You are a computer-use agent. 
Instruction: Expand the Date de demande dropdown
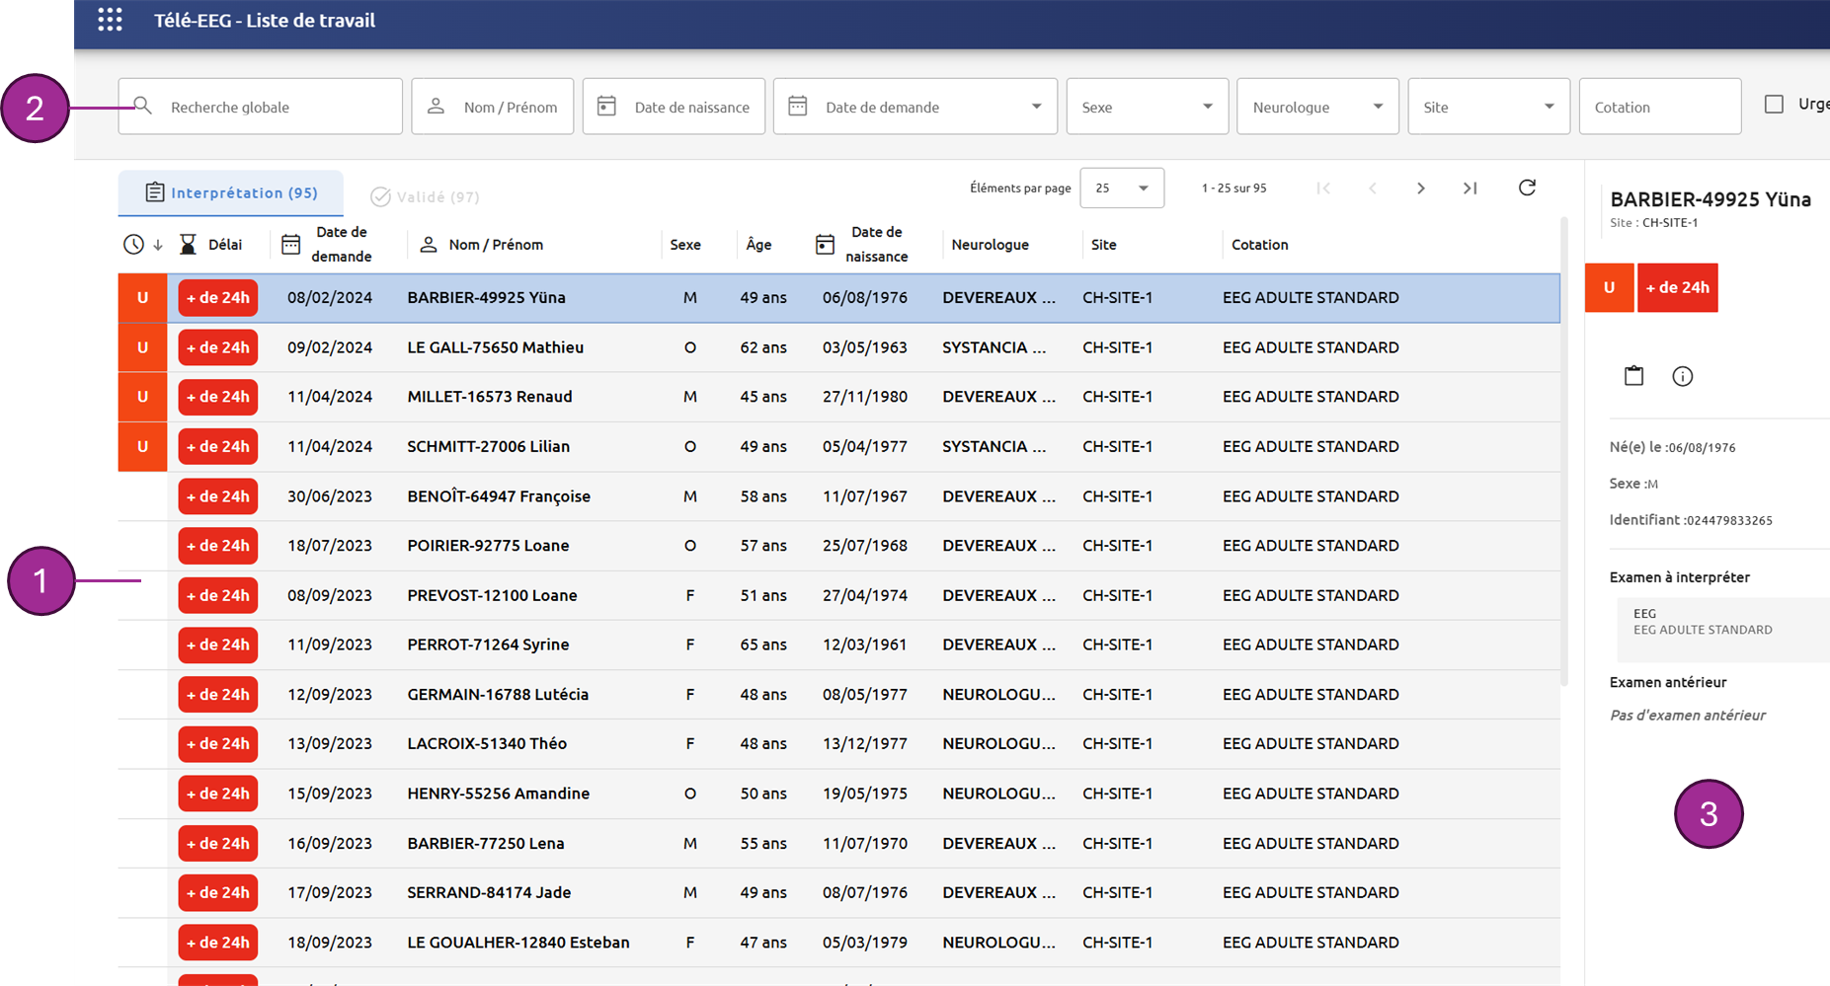pyautogui.click(x=1036, y=107)
